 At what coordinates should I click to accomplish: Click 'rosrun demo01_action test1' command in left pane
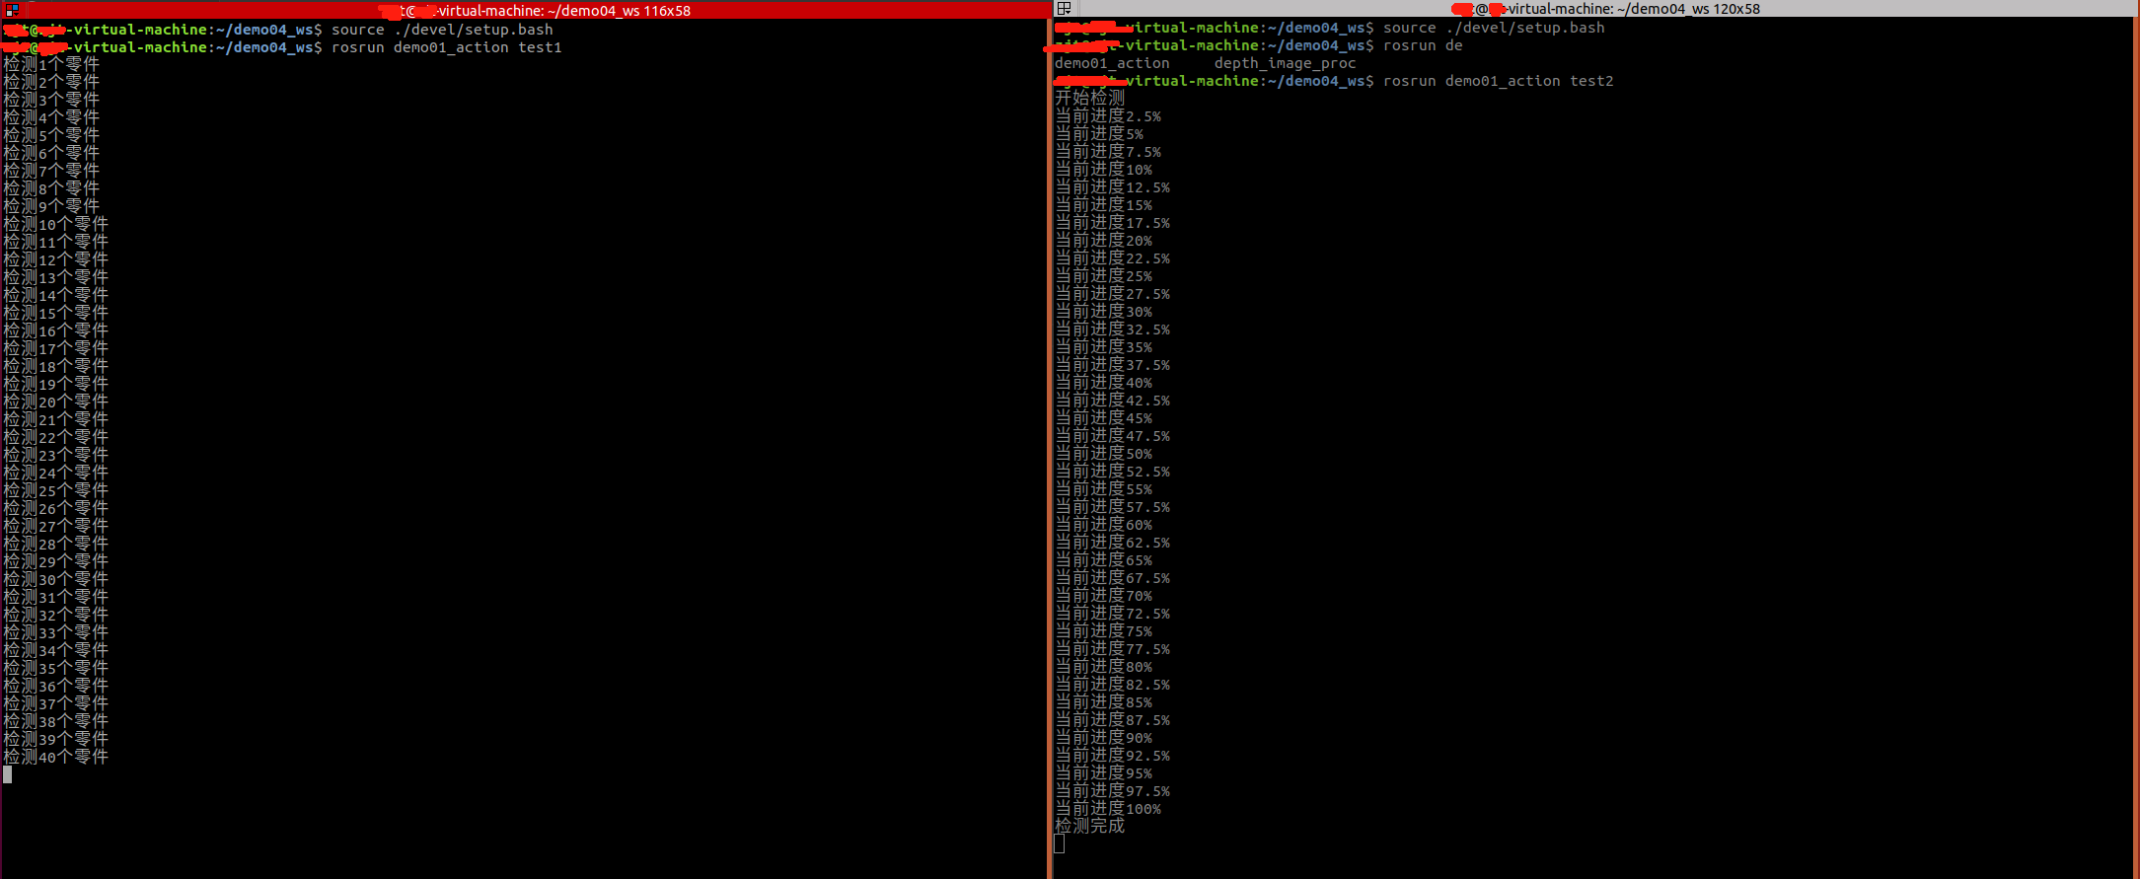447,47
